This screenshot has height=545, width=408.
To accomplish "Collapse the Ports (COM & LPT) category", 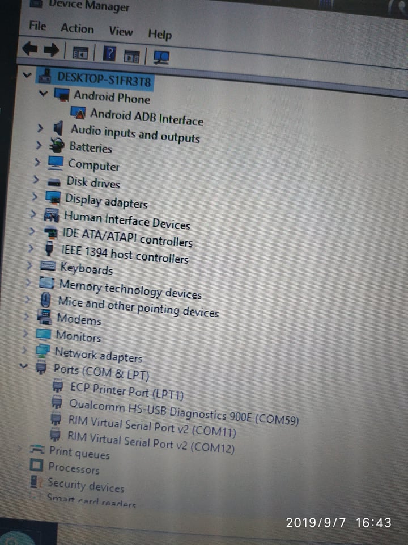I will pos(23,366).
